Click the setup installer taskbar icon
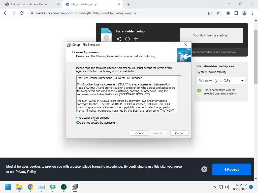This screenshot has height=193, width=258. pyautogui.click(x=75, y=187)
